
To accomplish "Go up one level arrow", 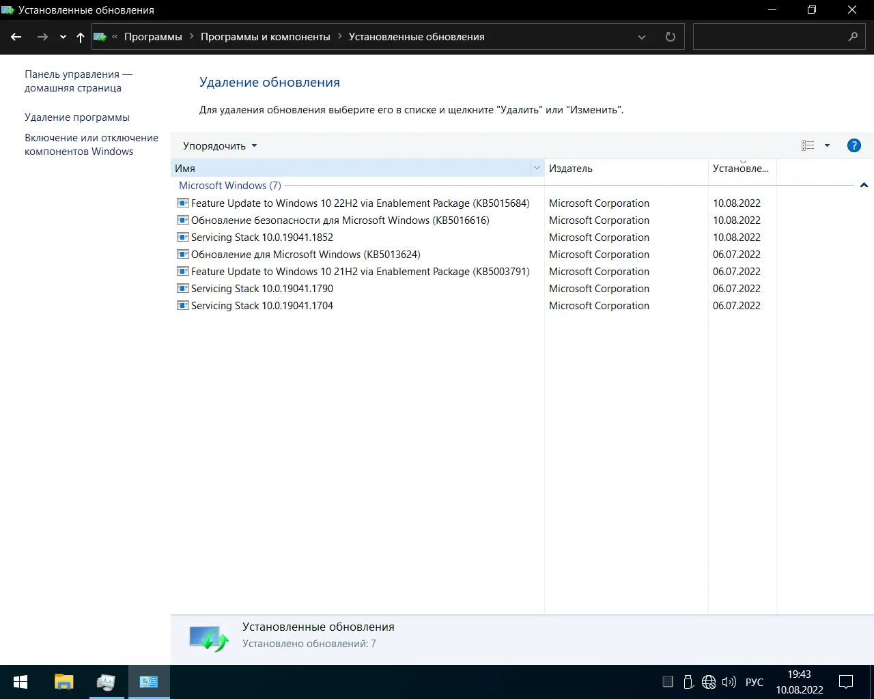I will point(81,38).
